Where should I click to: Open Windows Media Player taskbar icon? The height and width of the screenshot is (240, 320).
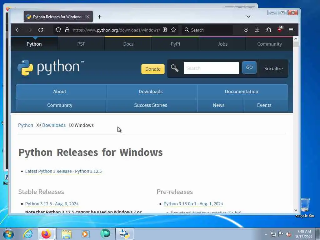tap(85, 234)
